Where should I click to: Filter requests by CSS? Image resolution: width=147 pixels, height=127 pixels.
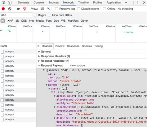(24, 21)
